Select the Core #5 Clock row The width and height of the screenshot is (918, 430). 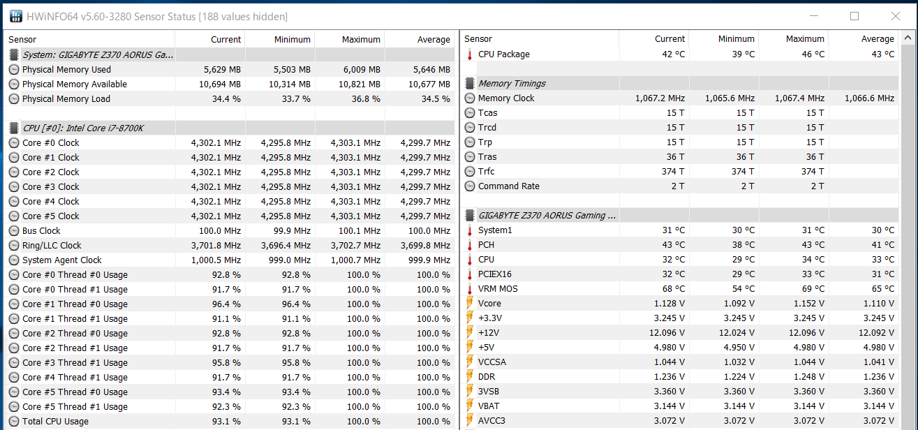coord(230,216)
